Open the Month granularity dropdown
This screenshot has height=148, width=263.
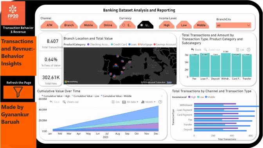point(148,102)
